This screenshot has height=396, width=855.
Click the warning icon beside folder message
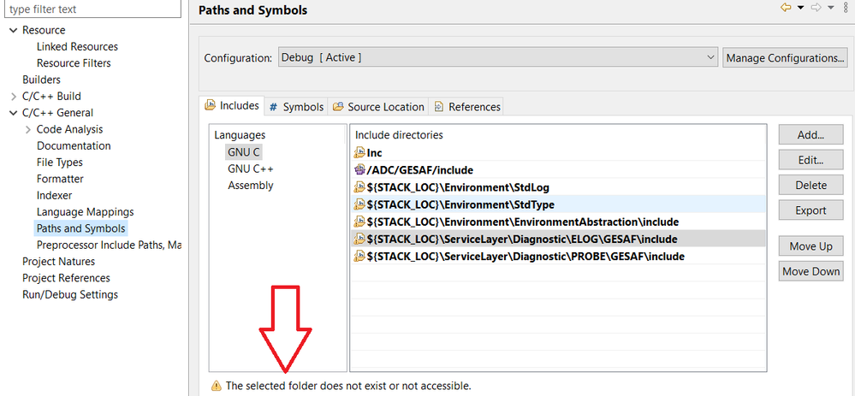[216, 386]
